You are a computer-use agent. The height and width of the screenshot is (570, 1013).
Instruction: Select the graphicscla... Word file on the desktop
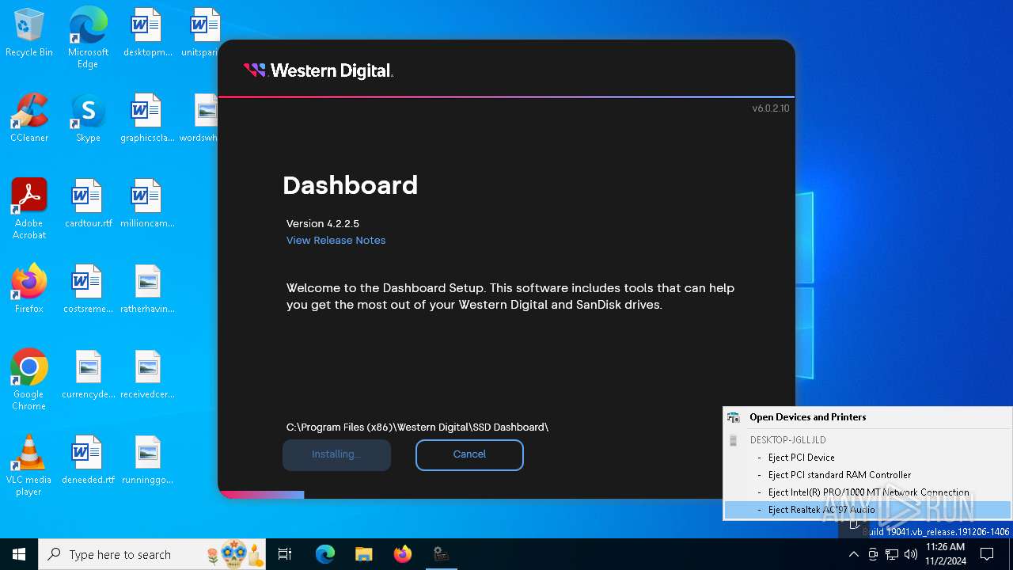[x=147, y=118]
